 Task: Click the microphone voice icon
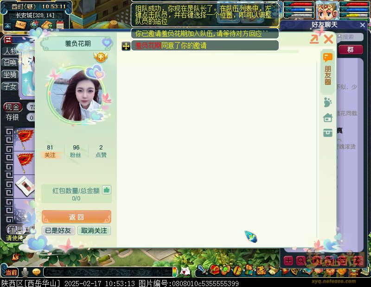[x=25, y=272]
